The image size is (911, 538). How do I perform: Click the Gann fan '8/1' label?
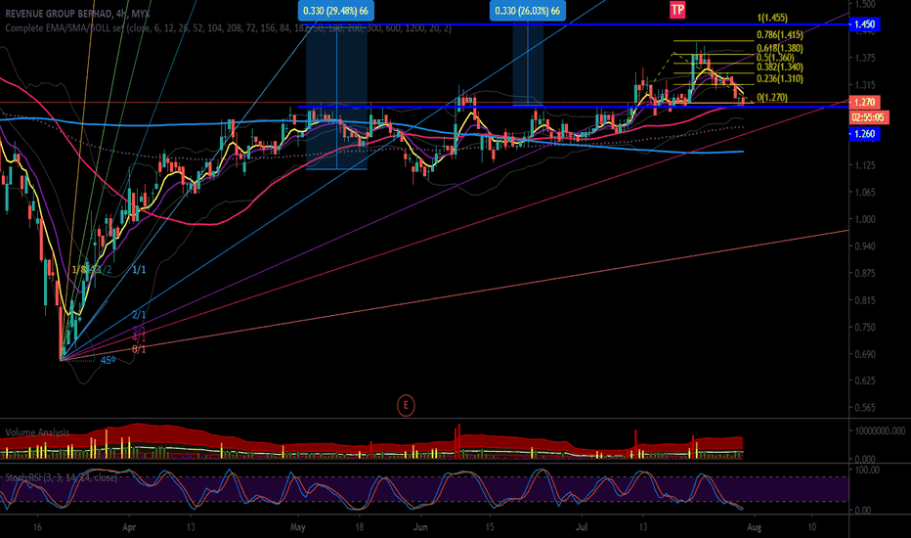(139, 349)
